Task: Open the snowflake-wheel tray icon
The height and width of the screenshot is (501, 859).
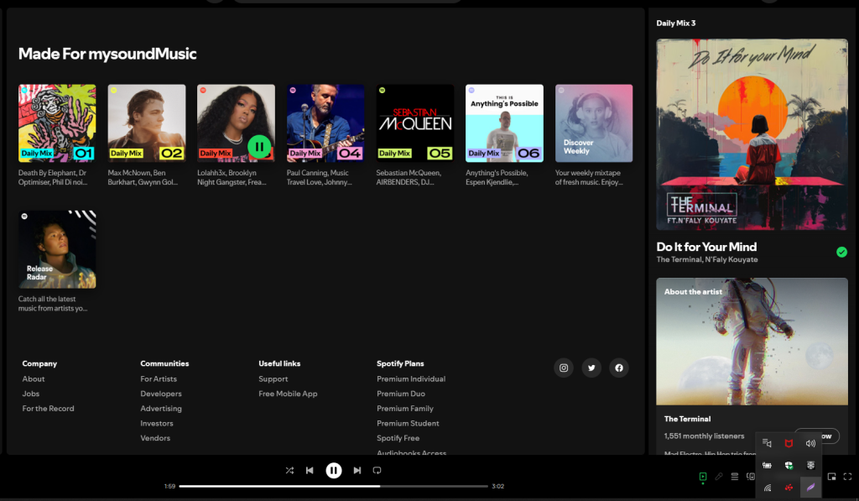Action: pos(810,466)
